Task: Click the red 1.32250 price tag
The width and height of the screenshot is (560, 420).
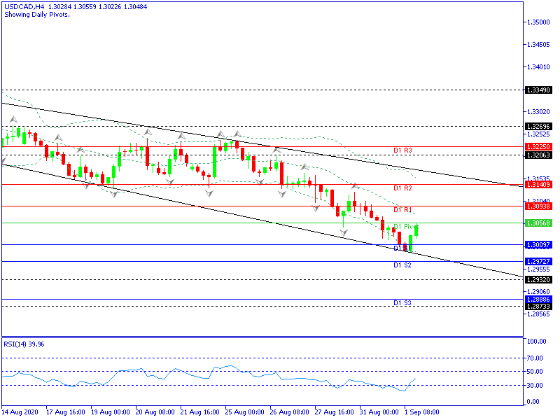Action: (538, 147)
